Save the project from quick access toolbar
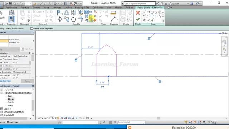 click(10, 3)
